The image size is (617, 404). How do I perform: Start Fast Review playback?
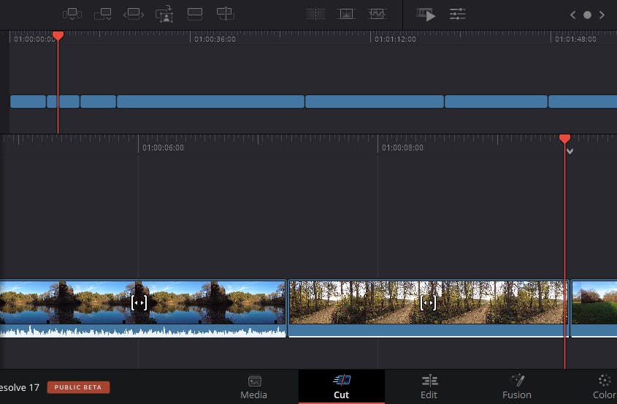pyautogui.click(x=426, y=15)
